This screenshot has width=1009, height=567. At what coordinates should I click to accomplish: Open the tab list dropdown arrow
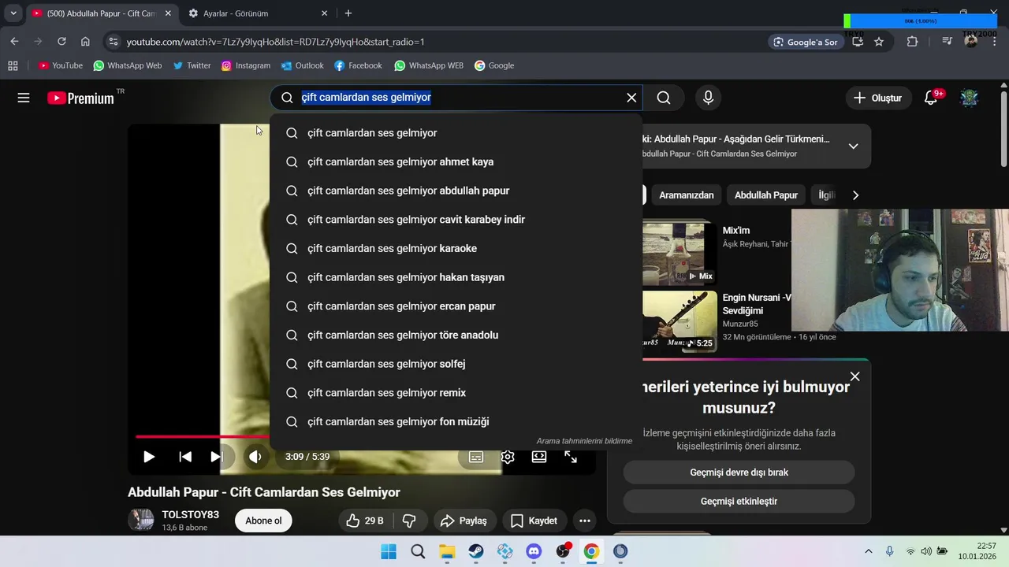point(13,13)
